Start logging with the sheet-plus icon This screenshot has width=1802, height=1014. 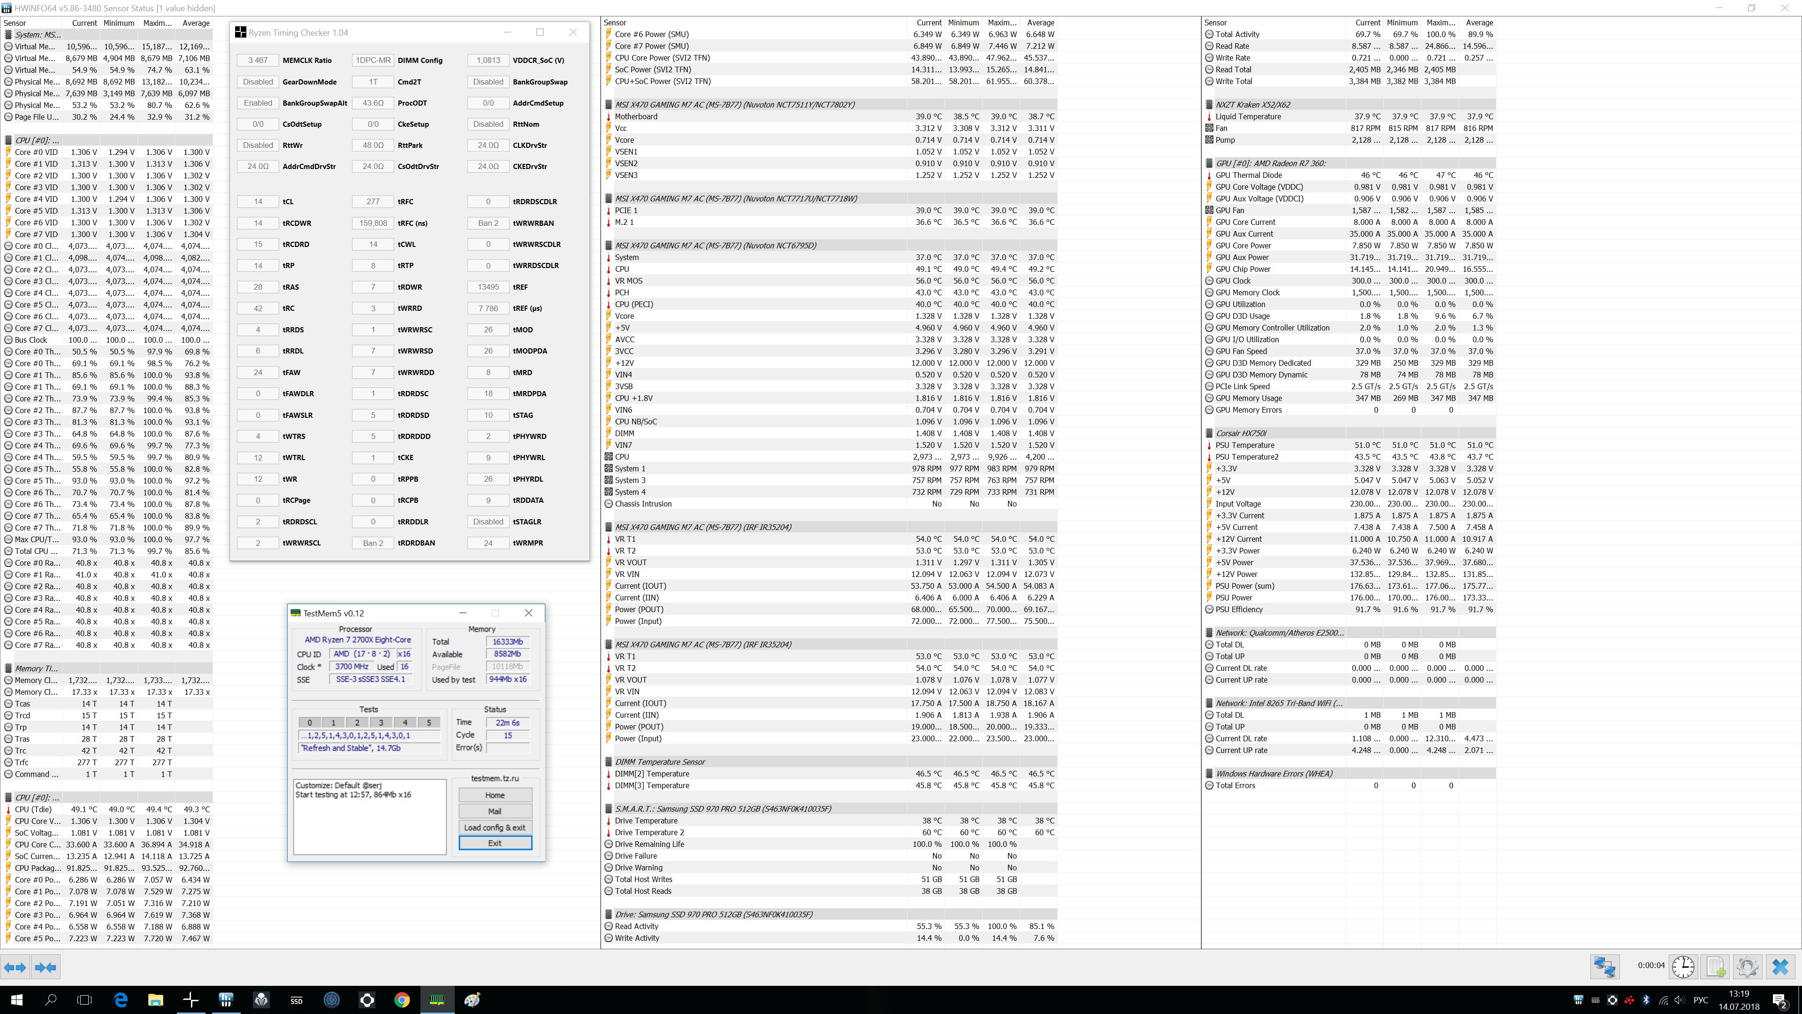pos(1715,967)
